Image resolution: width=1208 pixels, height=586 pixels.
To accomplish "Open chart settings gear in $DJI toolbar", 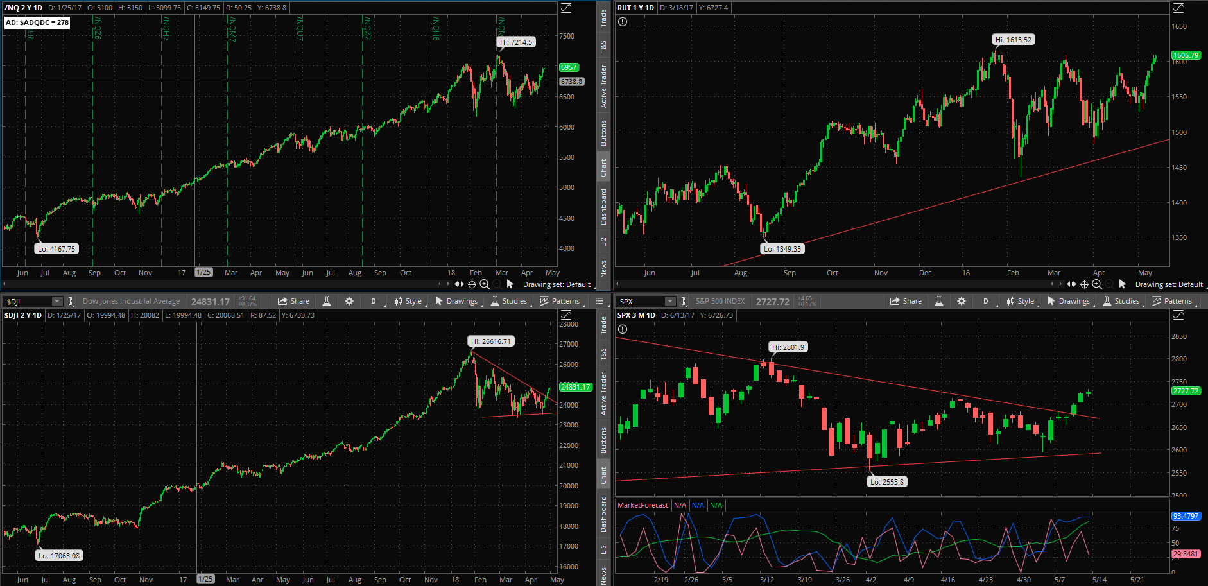I will [x=349, y=301].
